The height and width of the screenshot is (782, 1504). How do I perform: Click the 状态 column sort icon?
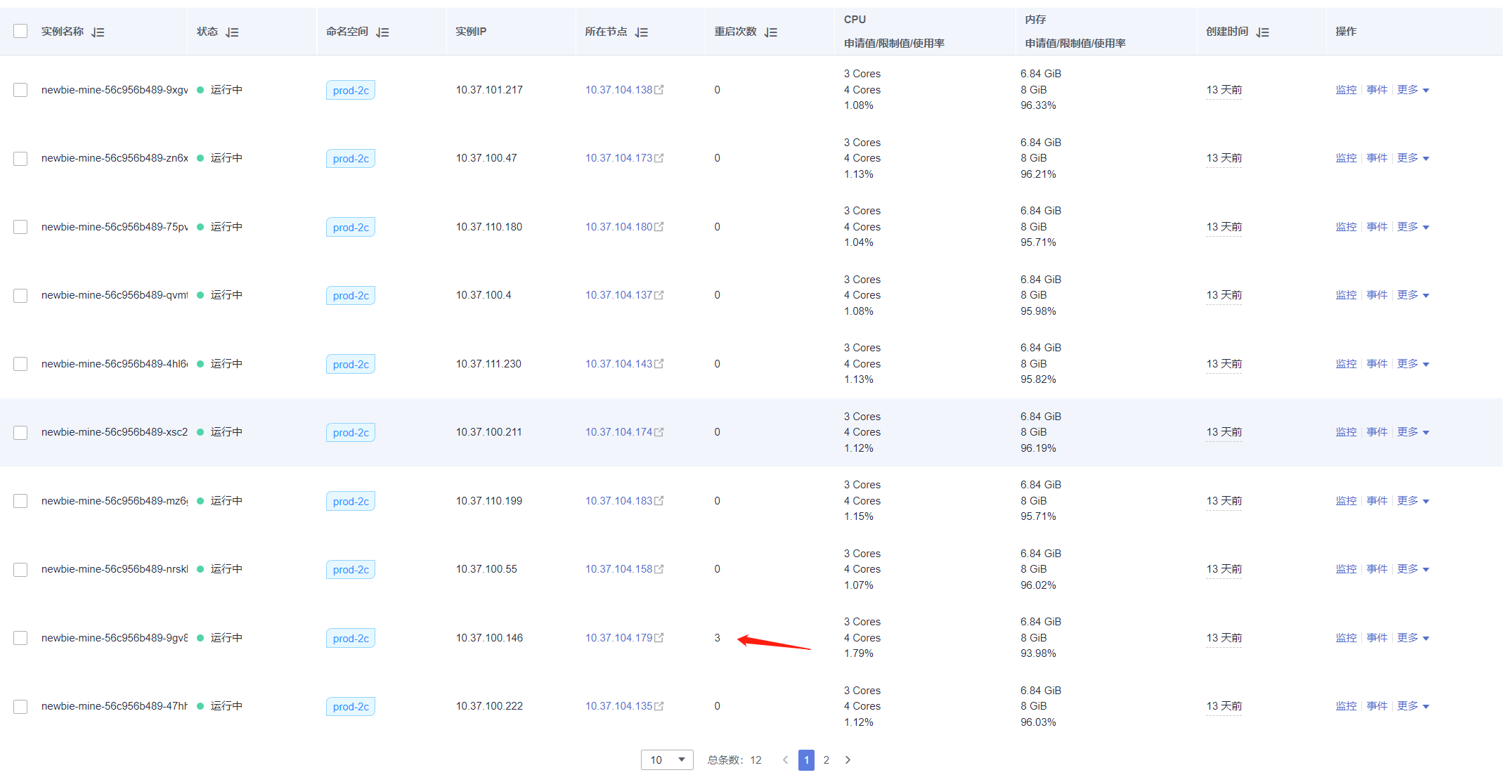pyautogui.click(x=232, y=32)
